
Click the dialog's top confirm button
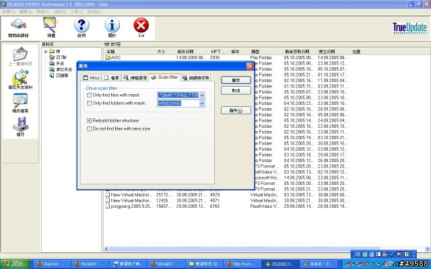point(236,80)
